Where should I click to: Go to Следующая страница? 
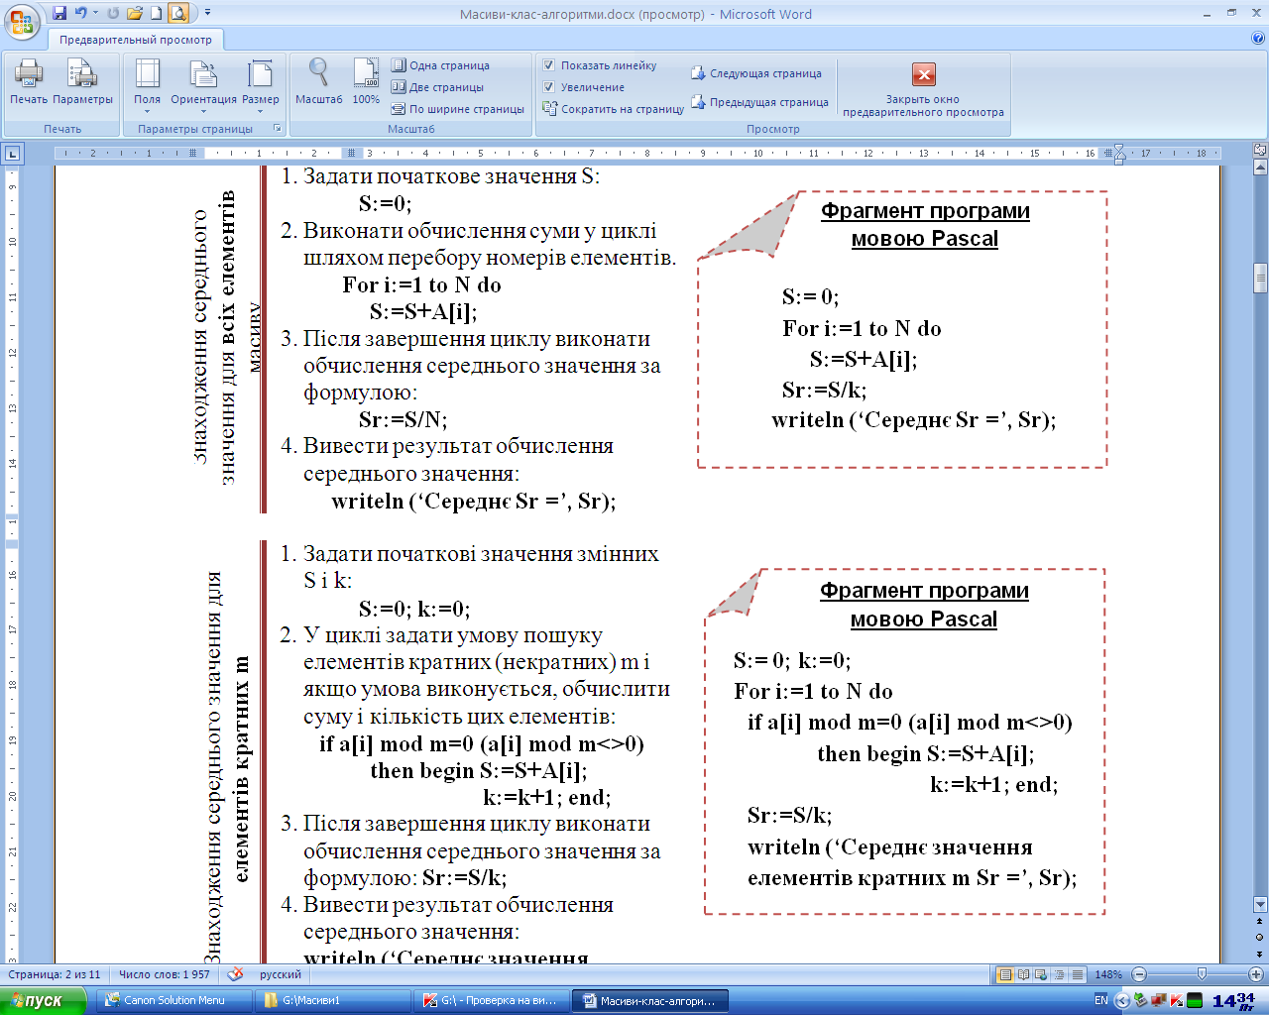(x=756, y=73)
